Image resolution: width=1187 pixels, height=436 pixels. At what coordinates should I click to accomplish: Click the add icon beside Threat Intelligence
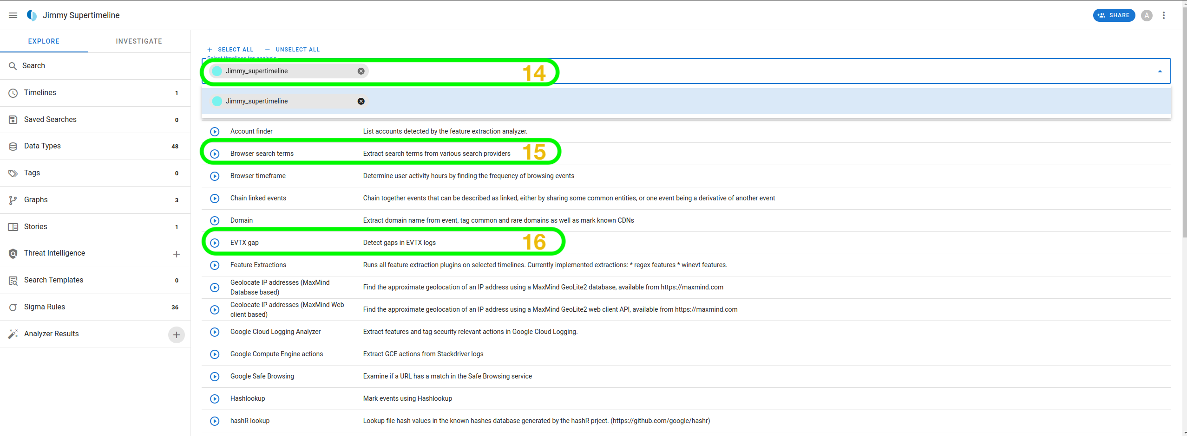tap(177, 254)
